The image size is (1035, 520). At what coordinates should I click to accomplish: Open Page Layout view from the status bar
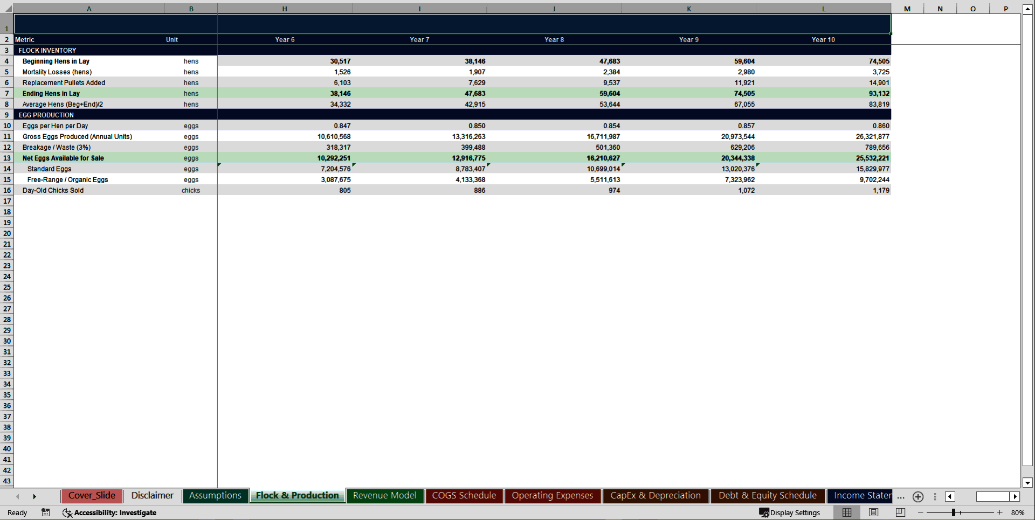pos(873,512)
